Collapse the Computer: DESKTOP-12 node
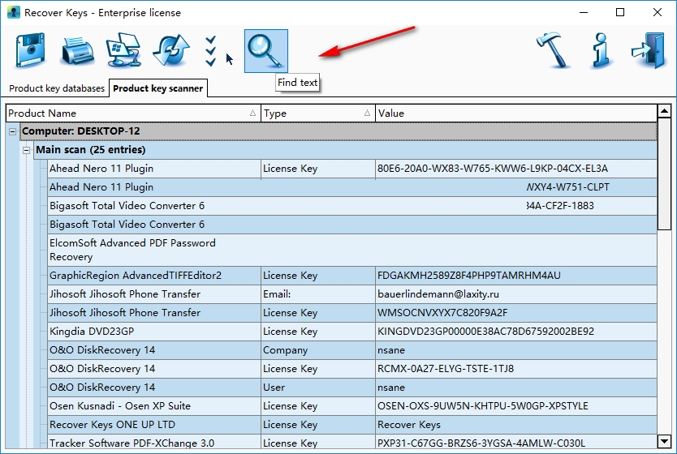677x454 pixels. coord(13,131)
